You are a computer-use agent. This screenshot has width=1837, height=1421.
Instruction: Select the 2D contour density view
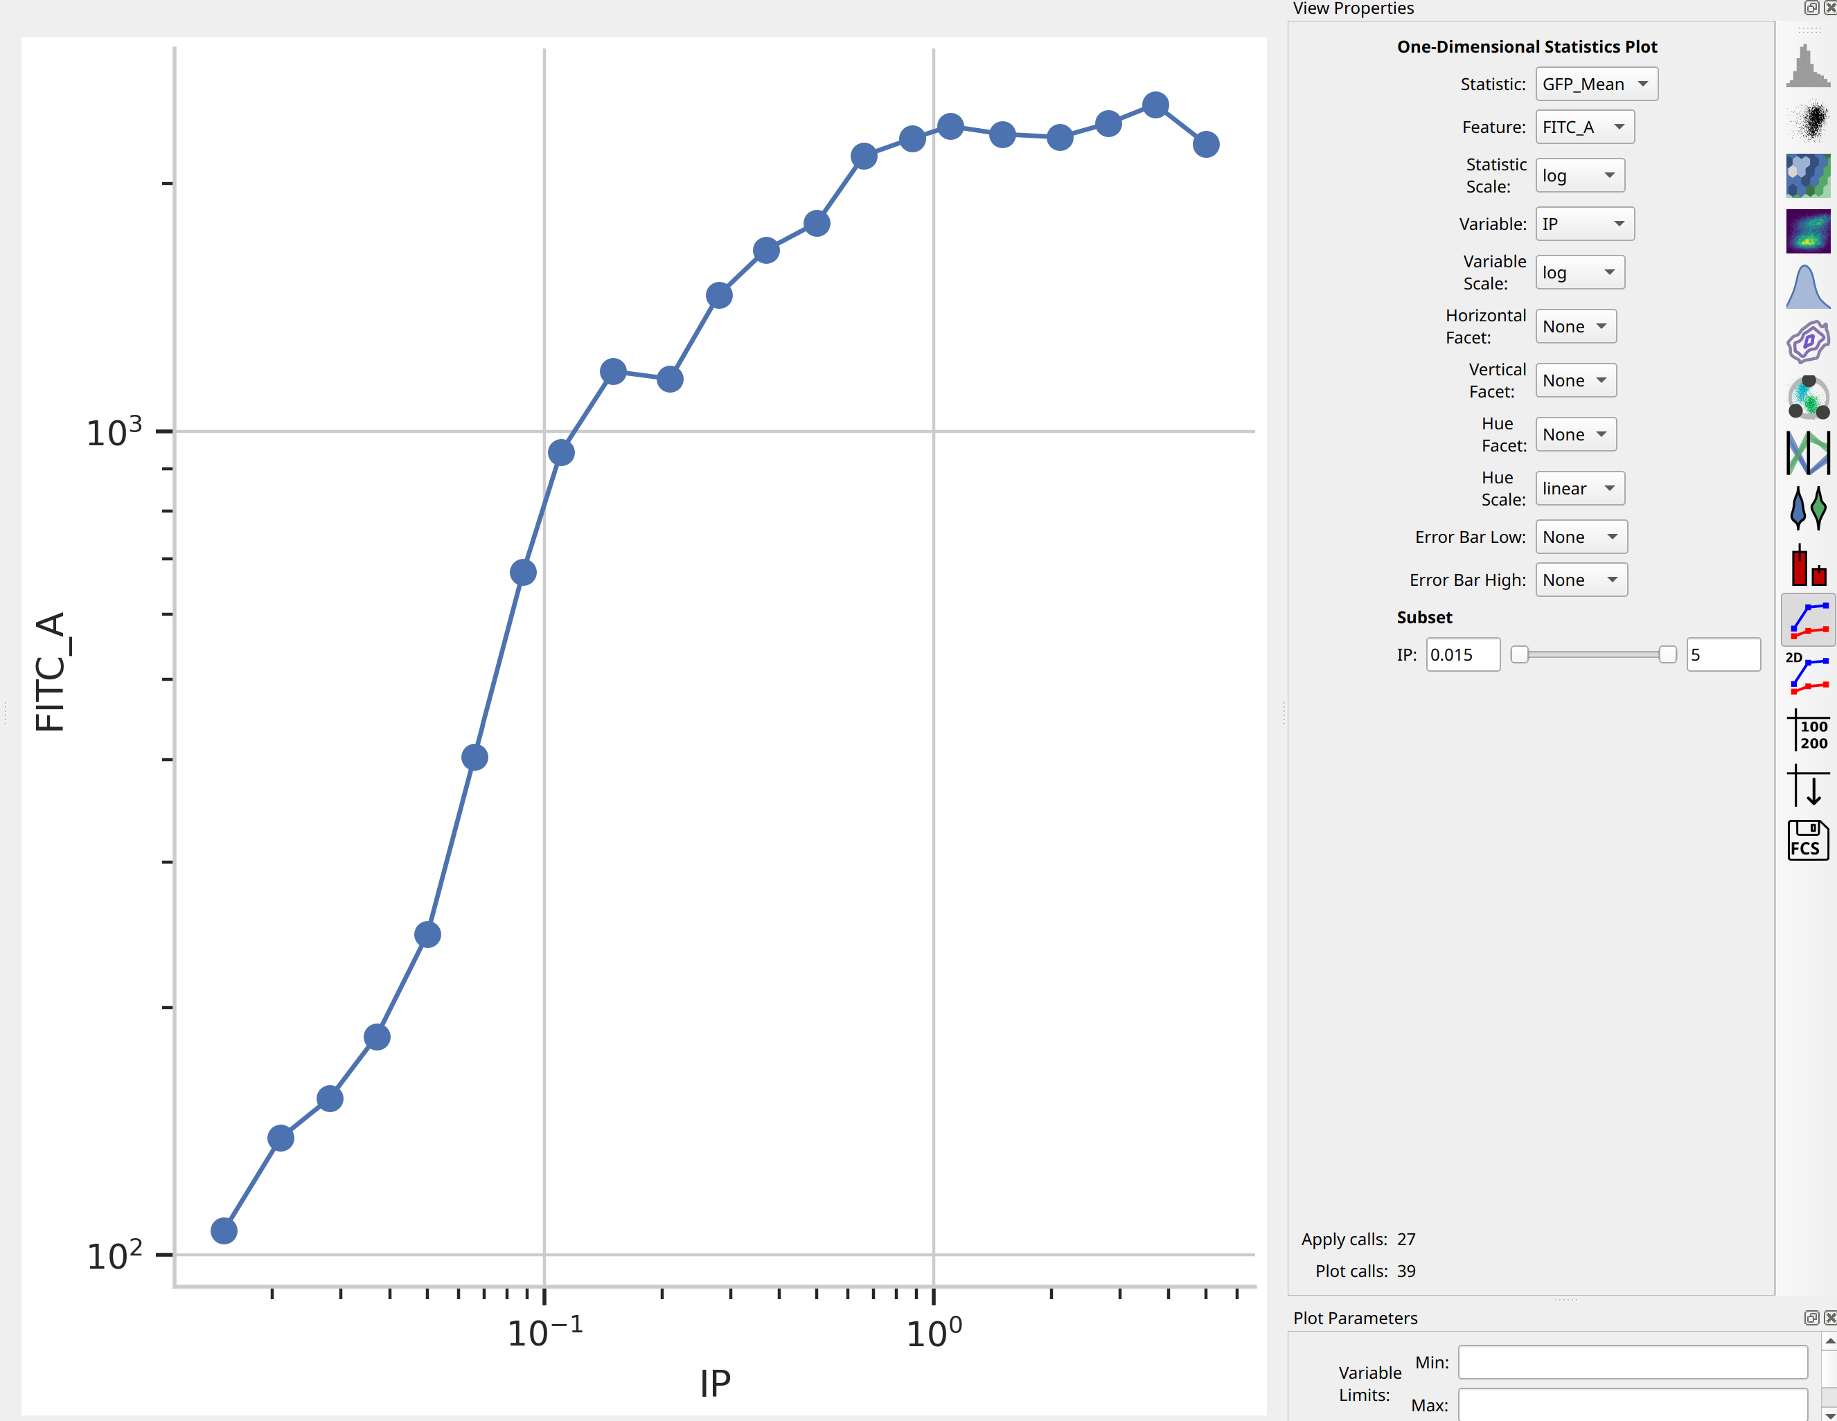[1808, 341]
